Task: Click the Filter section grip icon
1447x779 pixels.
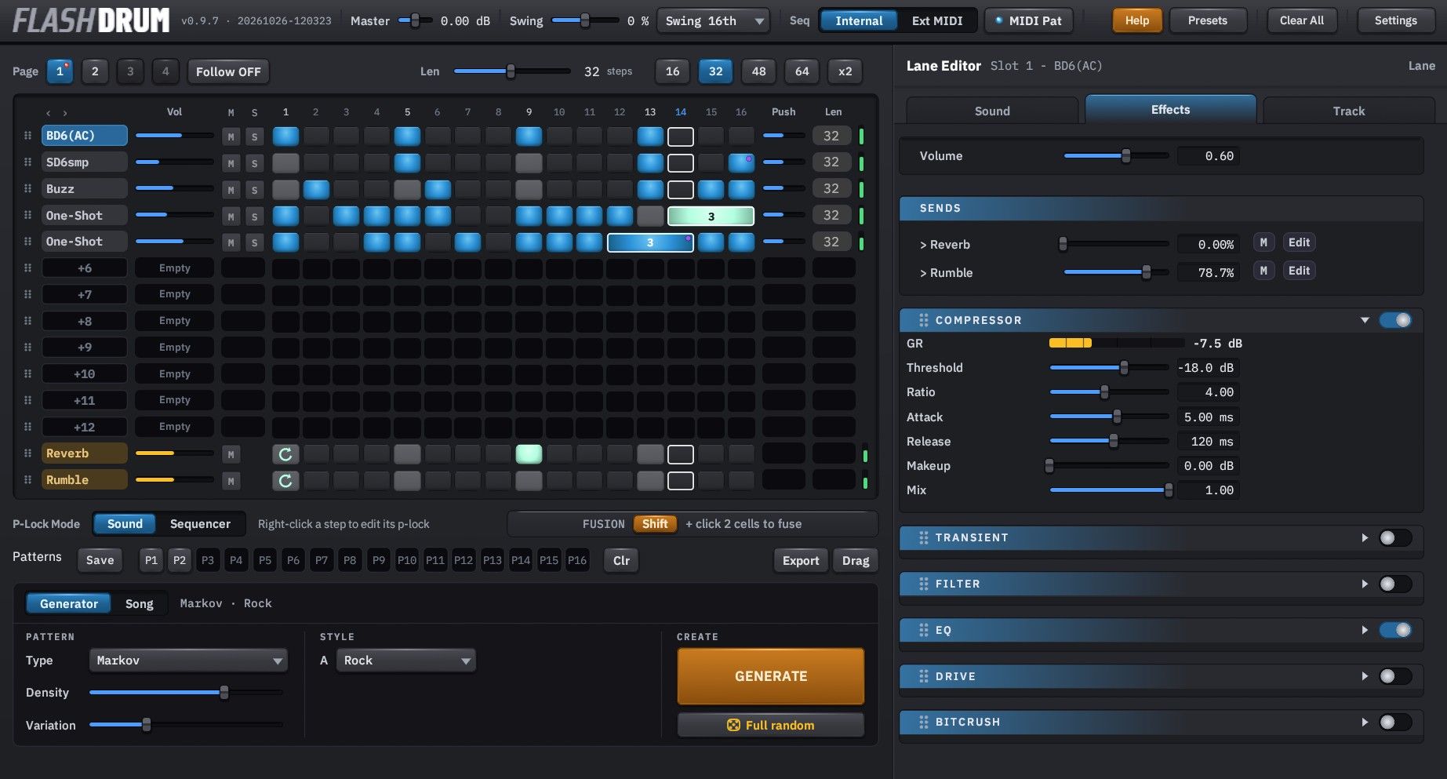Action: pyautogui.click(x=923, y=584)
